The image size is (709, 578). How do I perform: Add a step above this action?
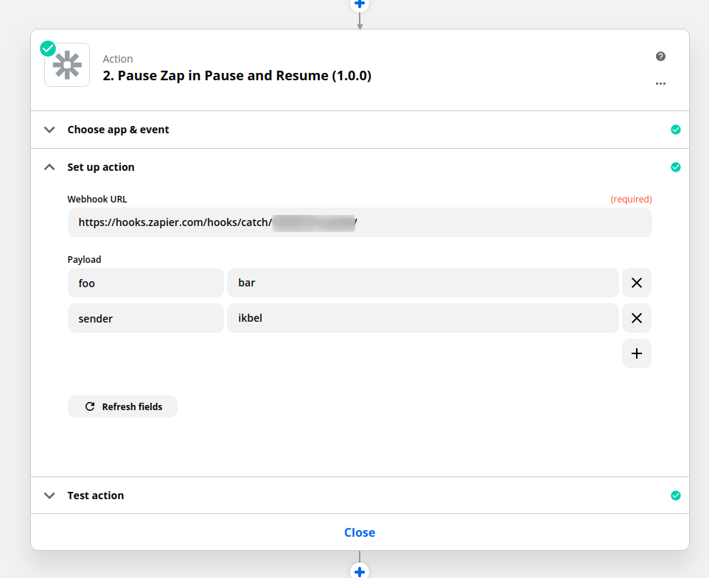tap(360, 4)
